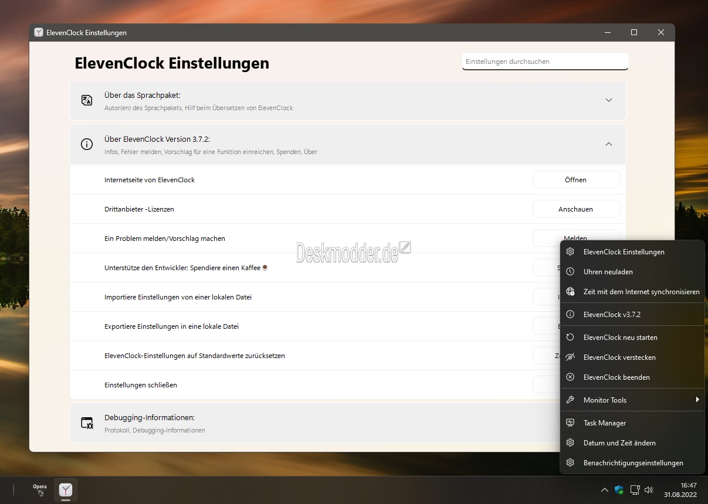Click the Standardwerte zurücksetzen row label
This screenshot has height=504, width=708.
(195, 356)
